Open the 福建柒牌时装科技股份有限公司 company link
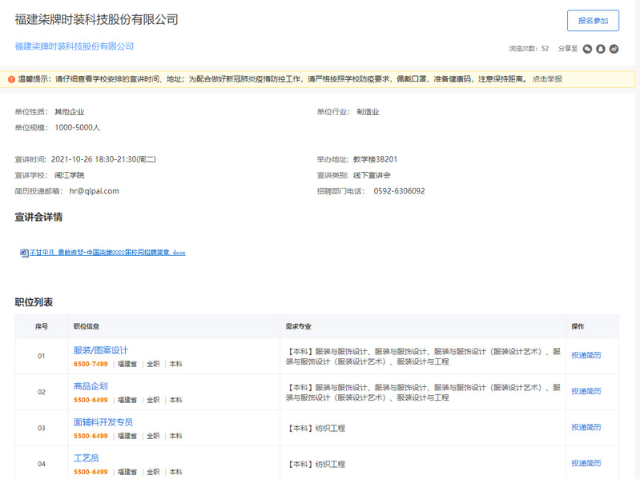 (x=74, y=46)
